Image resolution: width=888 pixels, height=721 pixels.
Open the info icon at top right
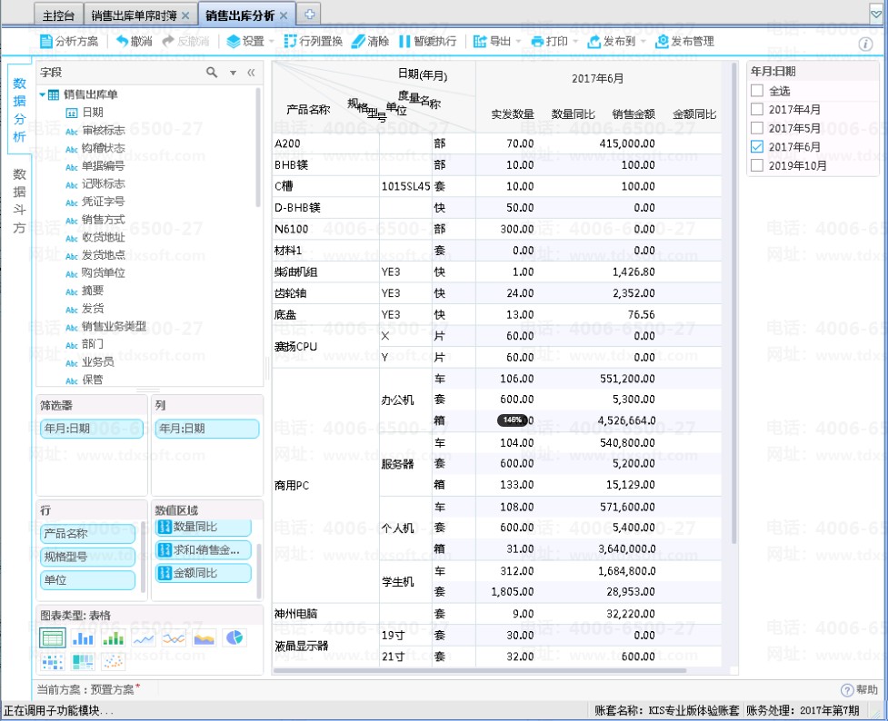pos(865,44)
